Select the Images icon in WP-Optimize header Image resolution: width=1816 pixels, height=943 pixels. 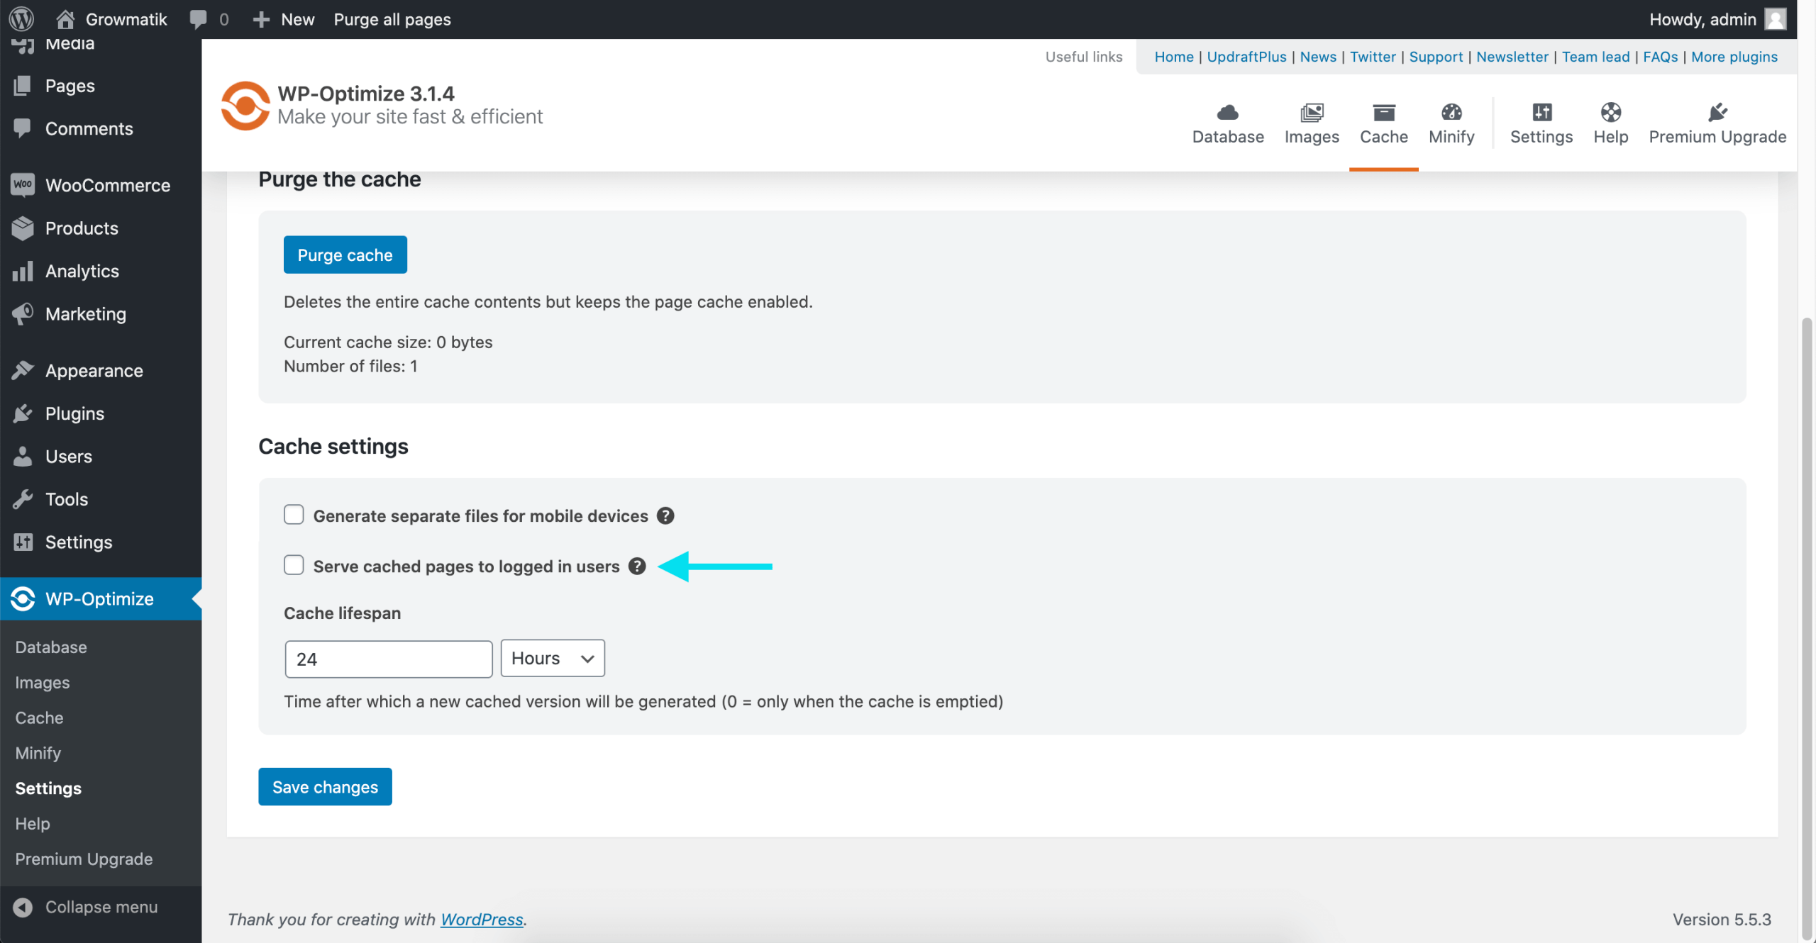tap(1312, 124)
